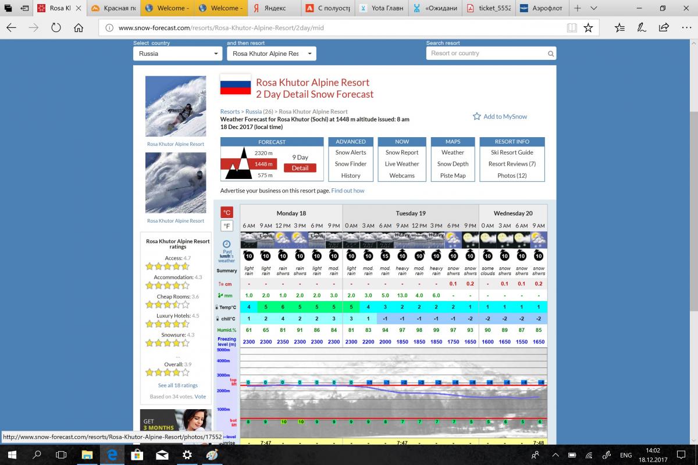698x465 pixels.
Task: Open Microsoft Store from the taskbar
Action: [x=137, y=455]
